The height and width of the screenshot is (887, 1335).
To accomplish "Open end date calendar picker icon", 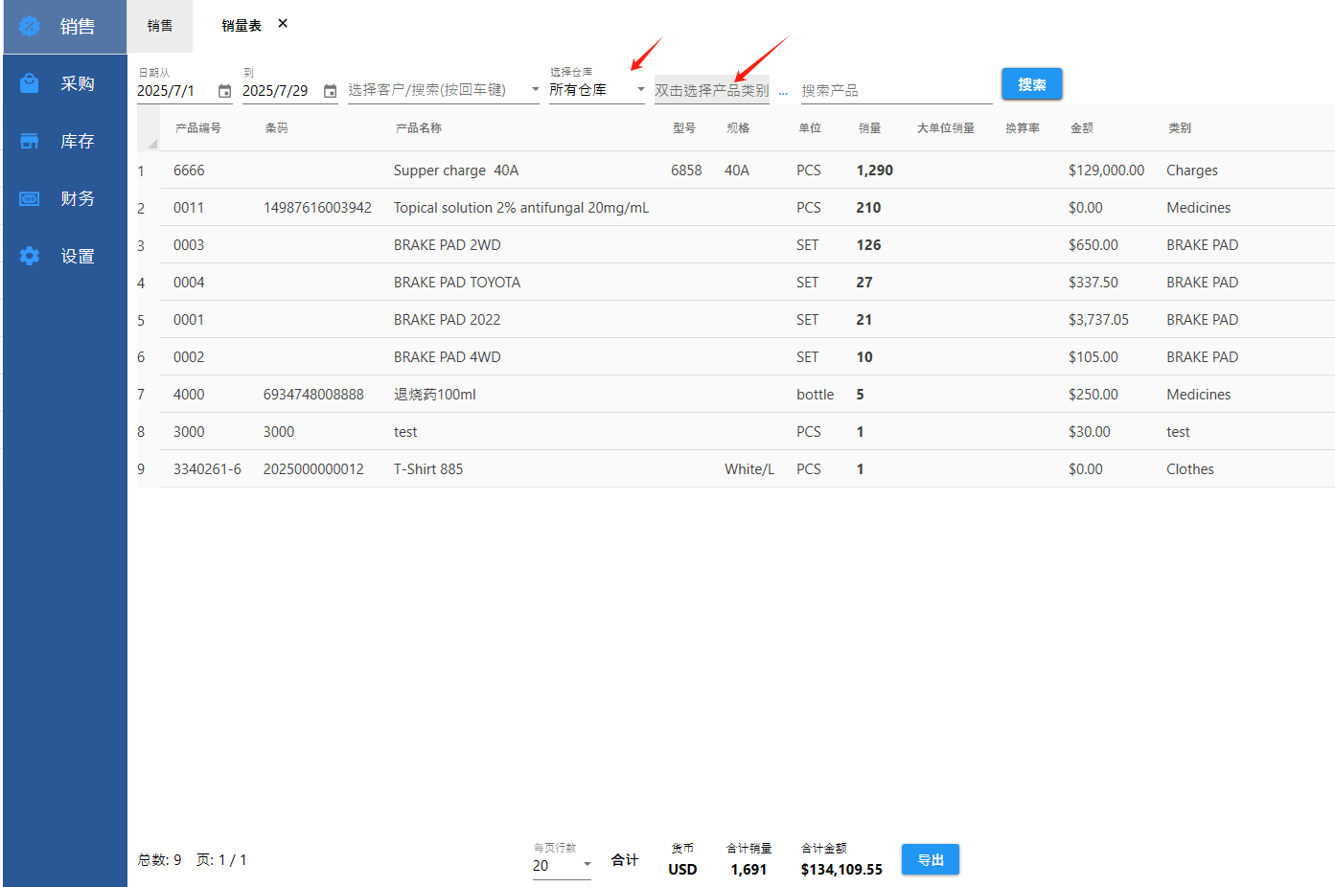I will click(330, 91).
